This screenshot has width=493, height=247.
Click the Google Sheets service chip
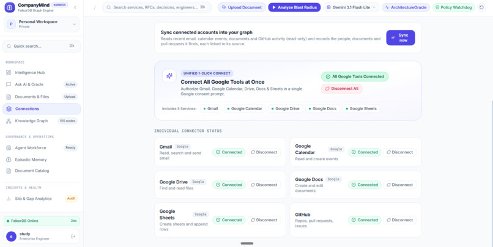click(x=361, y=109)
